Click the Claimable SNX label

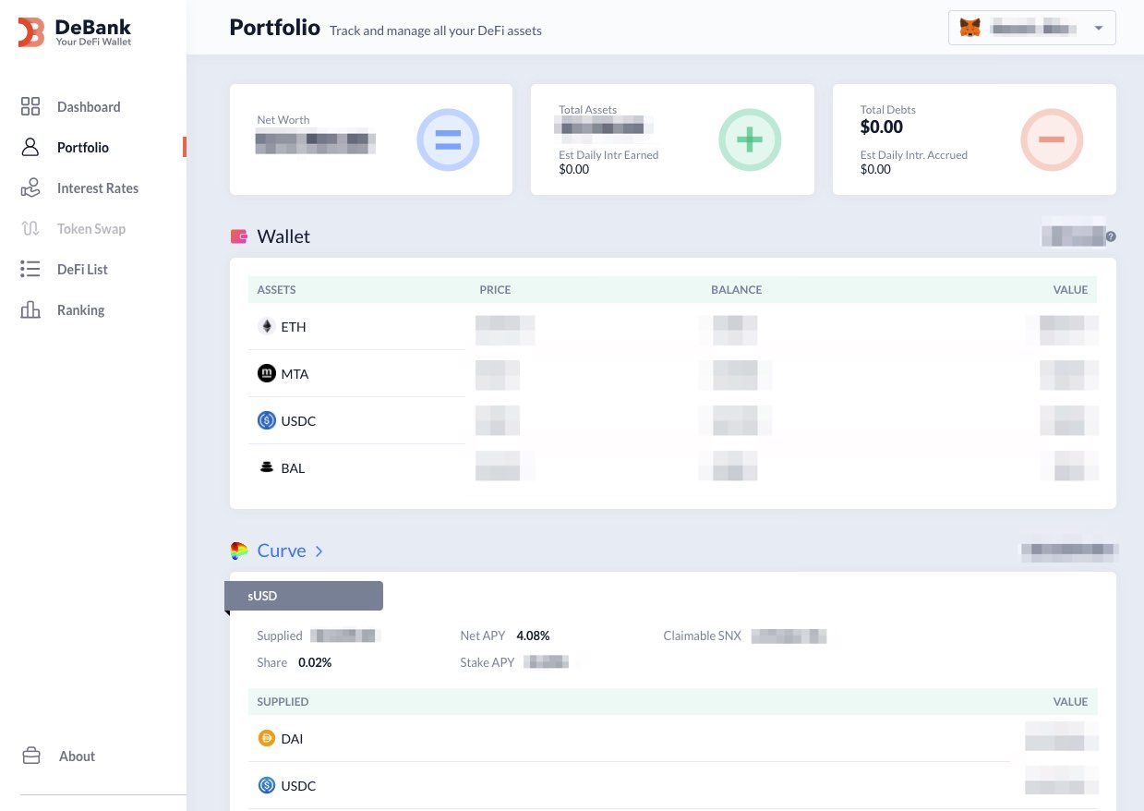(x=702, y=635)
